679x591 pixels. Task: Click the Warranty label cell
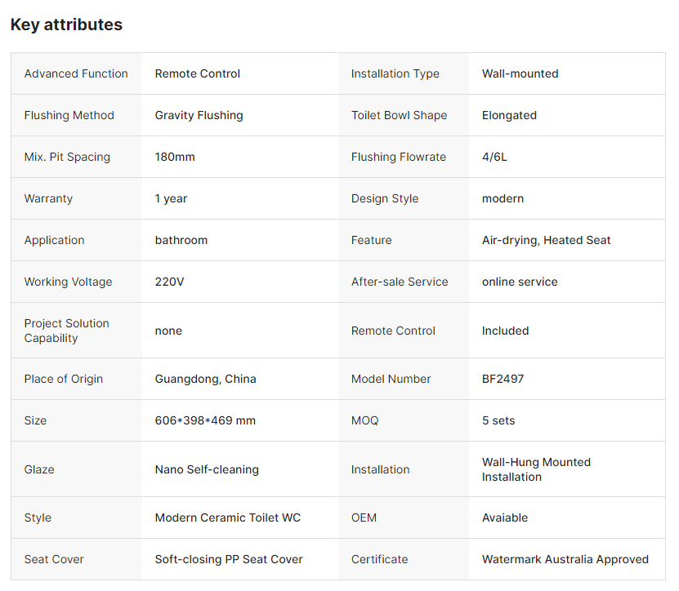coord(48,198)
